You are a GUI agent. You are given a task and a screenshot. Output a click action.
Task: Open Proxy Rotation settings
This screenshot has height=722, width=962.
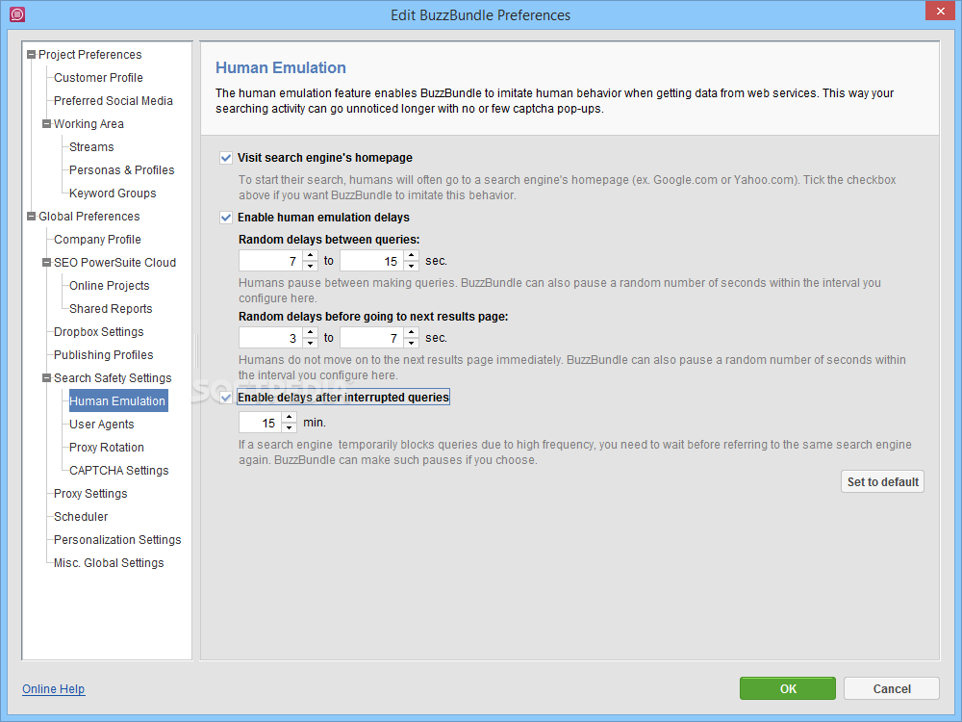106,447
